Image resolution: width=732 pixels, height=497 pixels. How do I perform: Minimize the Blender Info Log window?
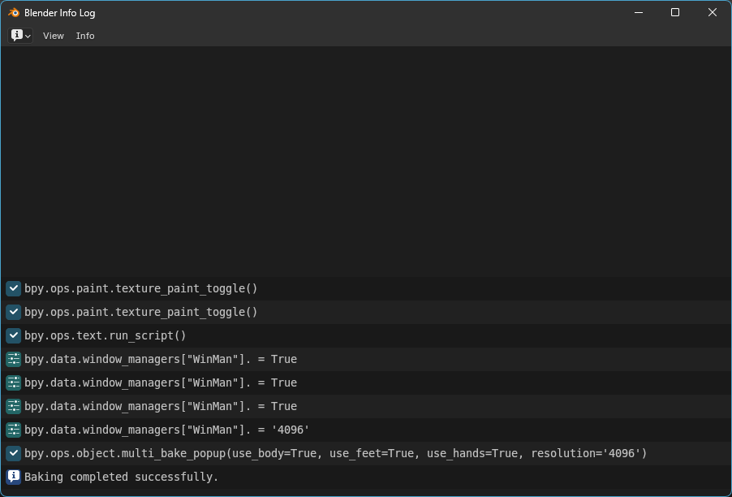(638, 12)
